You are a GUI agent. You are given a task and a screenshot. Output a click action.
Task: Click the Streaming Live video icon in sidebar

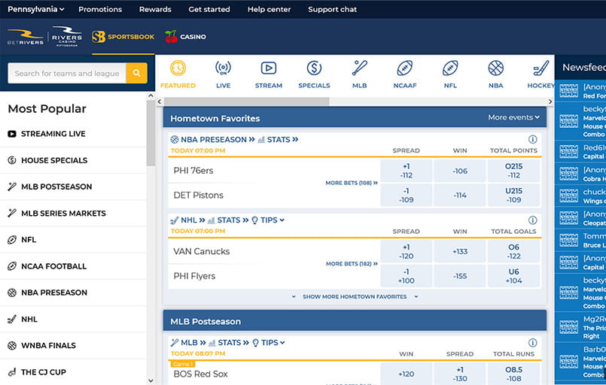click(12, 134)
